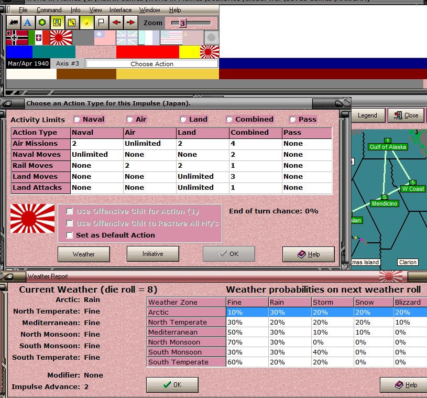Select the Soviet flag in the flag row
The width and height of the screenshot is (427, 398).
pos(193,38)
